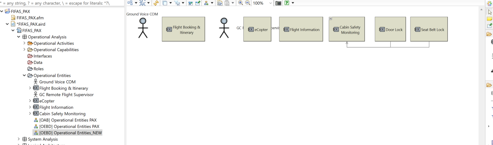This screenshot has width=493, height=145.
Task: Click the project filter search field
Action: (62, 3)
